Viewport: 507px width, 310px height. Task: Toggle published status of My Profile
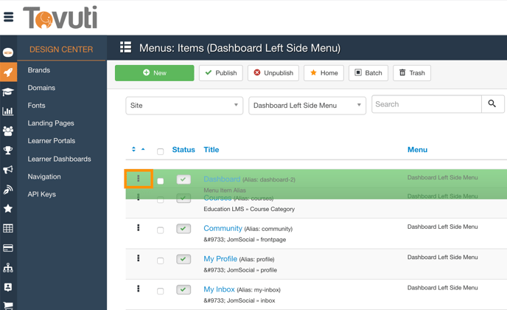pos(183,259)
